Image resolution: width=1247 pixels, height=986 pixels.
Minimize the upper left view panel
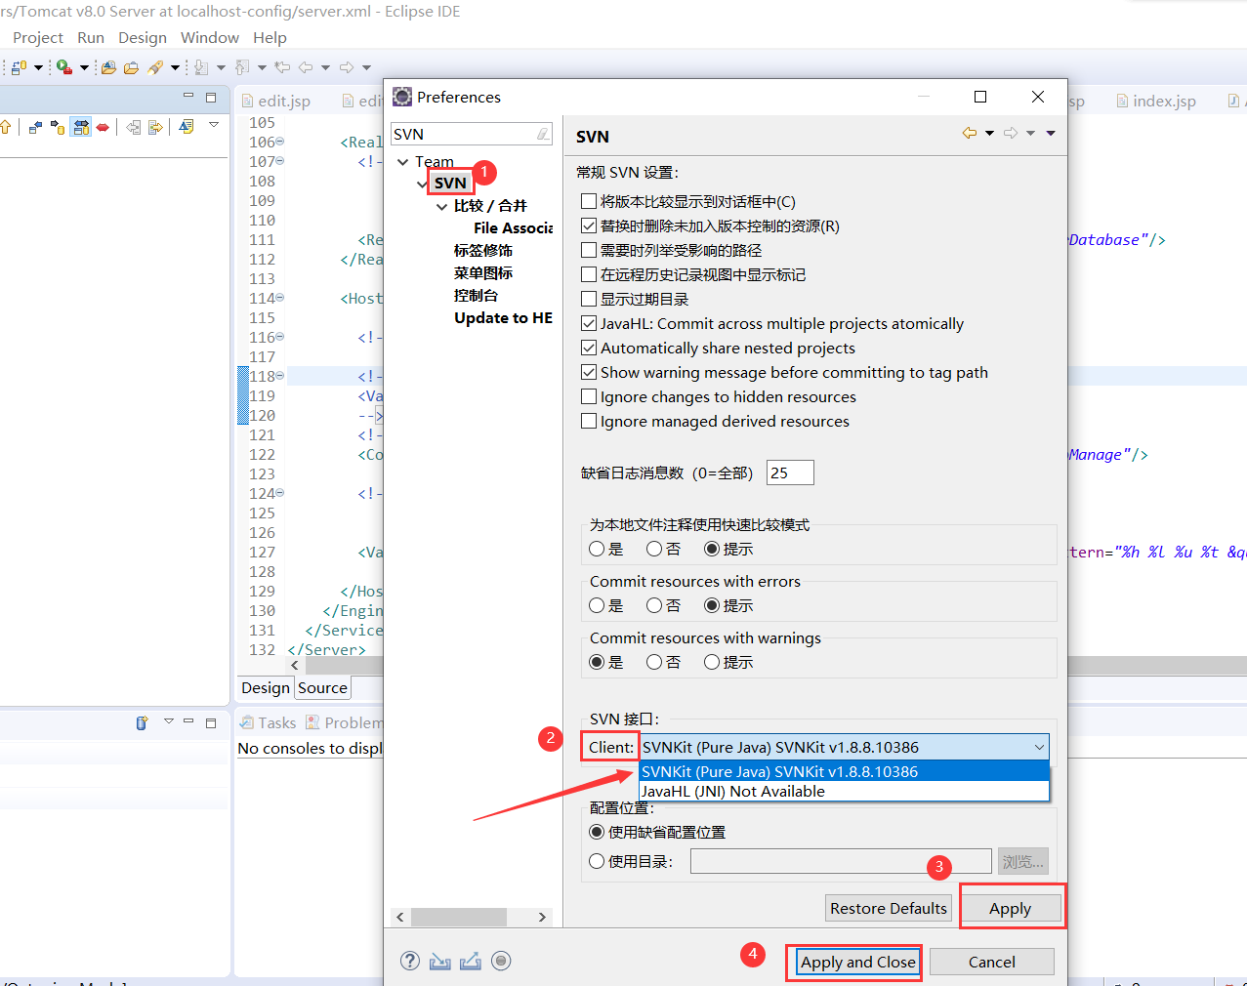tap(188, 97)
